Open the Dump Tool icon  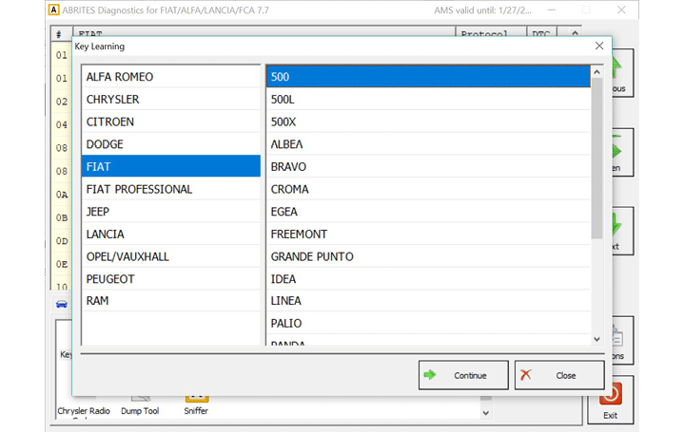(140, 399)
